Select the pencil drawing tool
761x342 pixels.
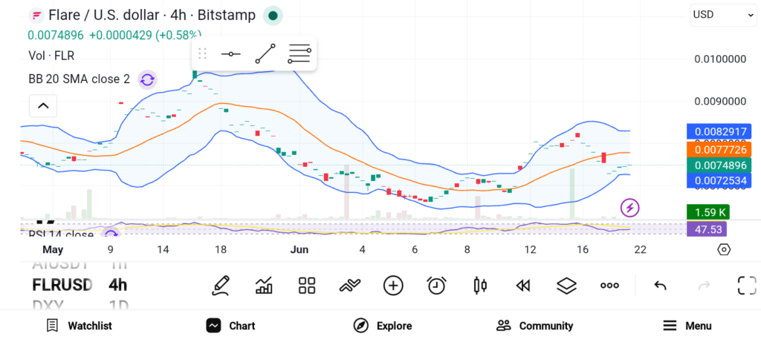click(220, 286)
